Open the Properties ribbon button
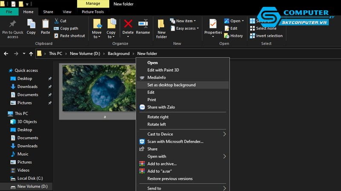 pyautogui.click(x=213, y=28)
